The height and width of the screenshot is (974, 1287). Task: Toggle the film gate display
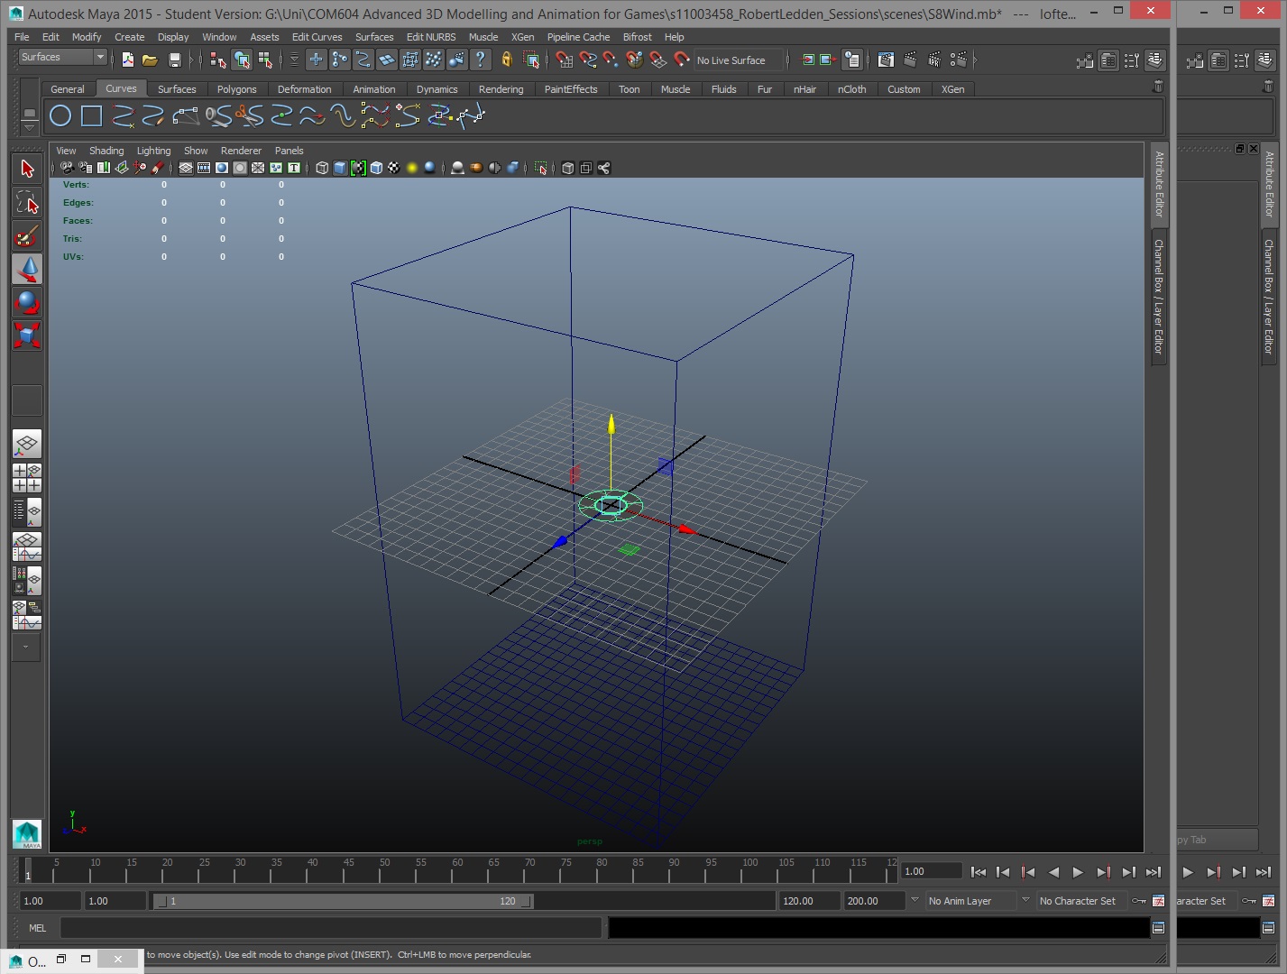coord(204,168)
